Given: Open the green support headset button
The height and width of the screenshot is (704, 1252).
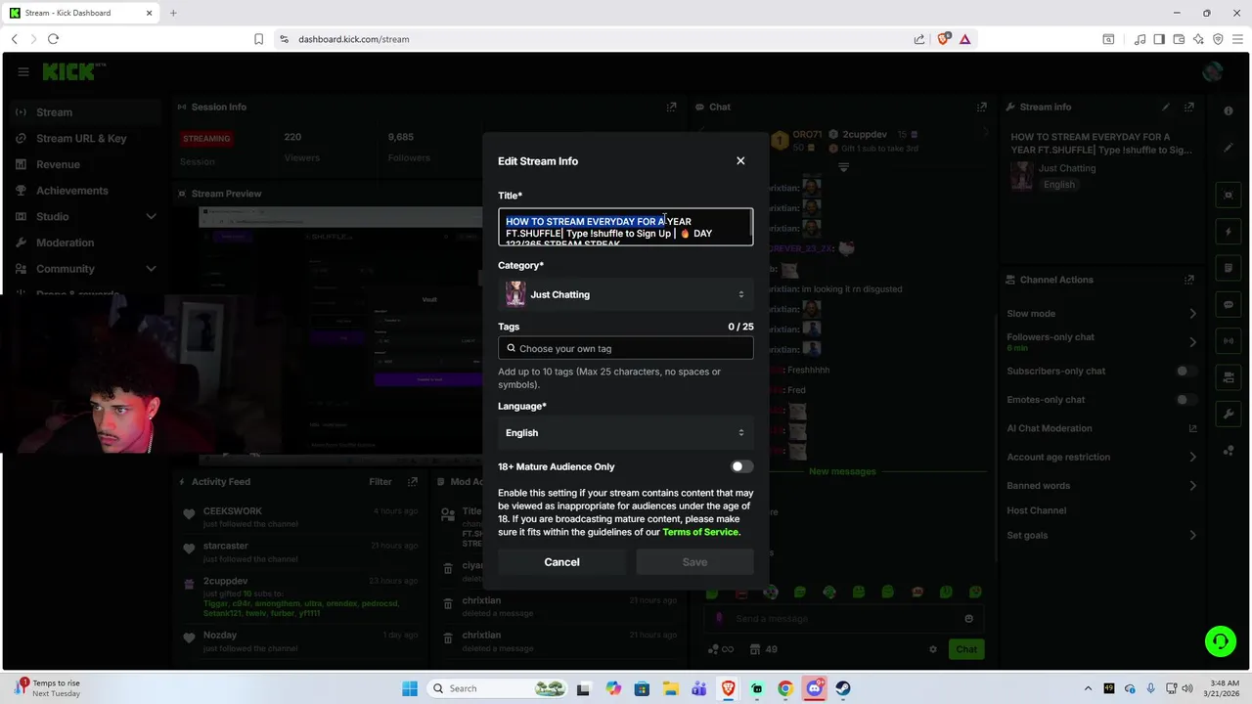Looking at the screenshot, I should click(1220, 641).
